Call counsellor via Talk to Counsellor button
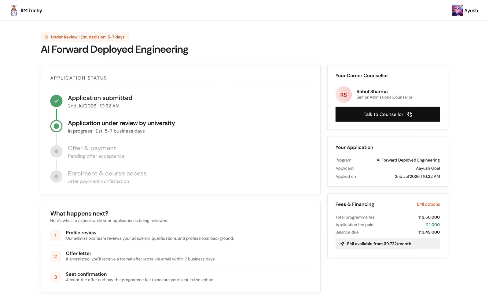This screenshot has height=306, width=489. click(x=388, y=114)
